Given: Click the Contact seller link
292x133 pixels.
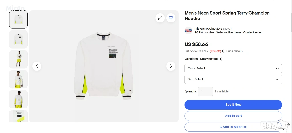Looking at the screenshot, I should pos(252,32).
